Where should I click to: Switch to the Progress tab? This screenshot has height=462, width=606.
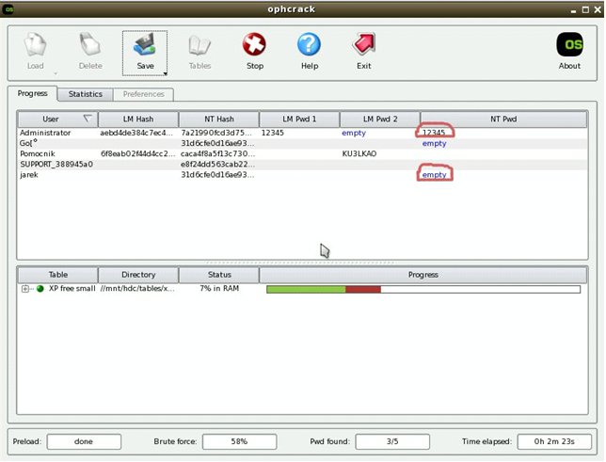tap(32, 93)
